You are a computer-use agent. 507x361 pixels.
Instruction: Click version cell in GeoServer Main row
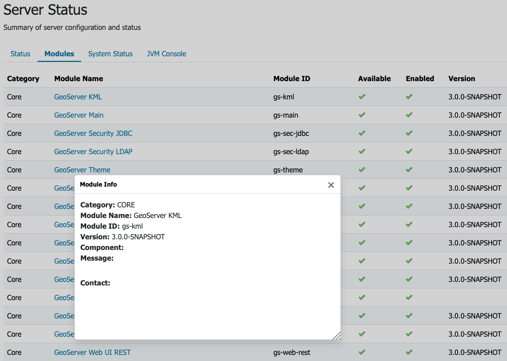[475, 115]
